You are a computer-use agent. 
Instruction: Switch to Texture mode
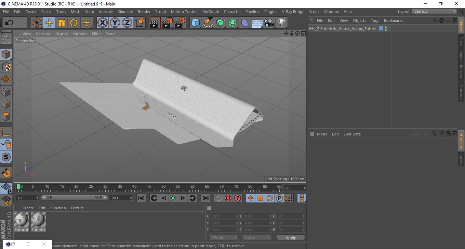[6, 67]
